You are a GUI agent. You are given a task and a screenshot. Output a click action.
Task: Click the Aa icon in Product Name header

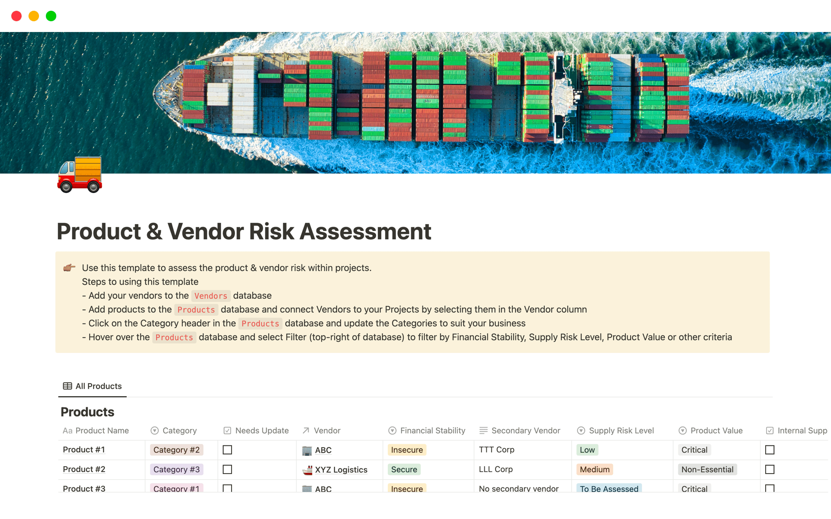68,430
